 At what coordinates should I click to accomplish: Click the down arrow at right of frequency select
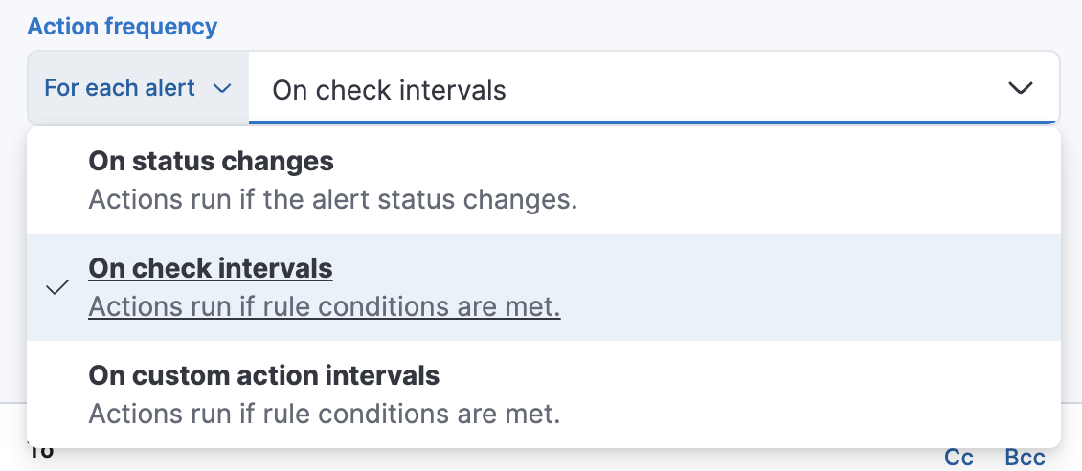pos(1021,89)
